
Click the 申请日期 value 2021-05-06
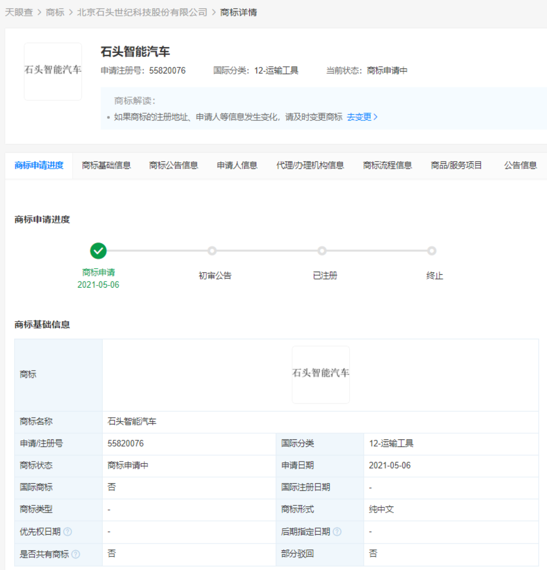coord(390,465)
